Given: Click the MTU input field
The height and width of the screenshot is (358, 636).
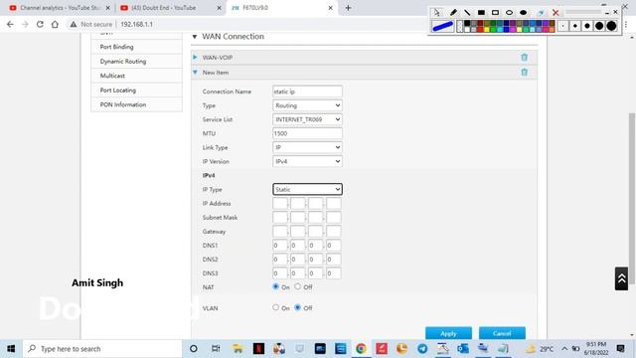Looking at the screenshot, I should pyautogui.click(x=307, y=133).
